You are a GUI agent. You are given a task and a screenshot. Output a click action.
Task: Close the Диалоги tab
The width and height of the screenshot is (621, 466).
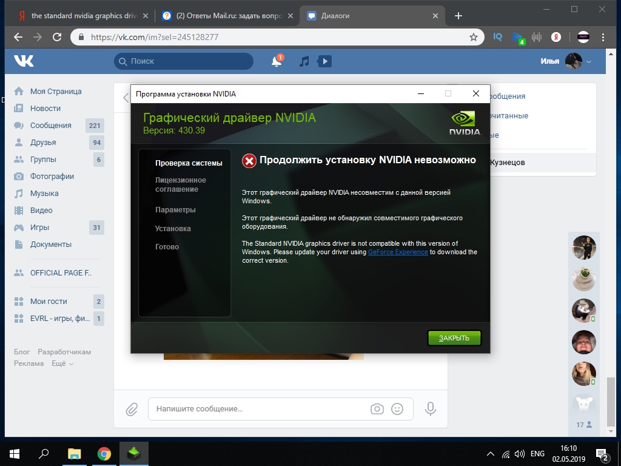click(435, 16)
